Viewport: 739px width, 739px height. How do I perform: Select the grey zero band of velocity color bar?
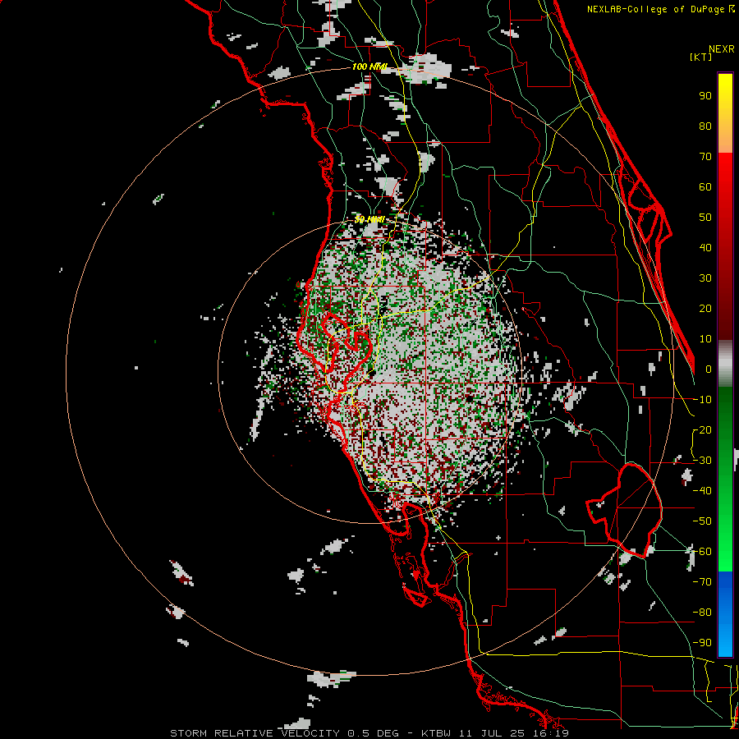(725, 363)
